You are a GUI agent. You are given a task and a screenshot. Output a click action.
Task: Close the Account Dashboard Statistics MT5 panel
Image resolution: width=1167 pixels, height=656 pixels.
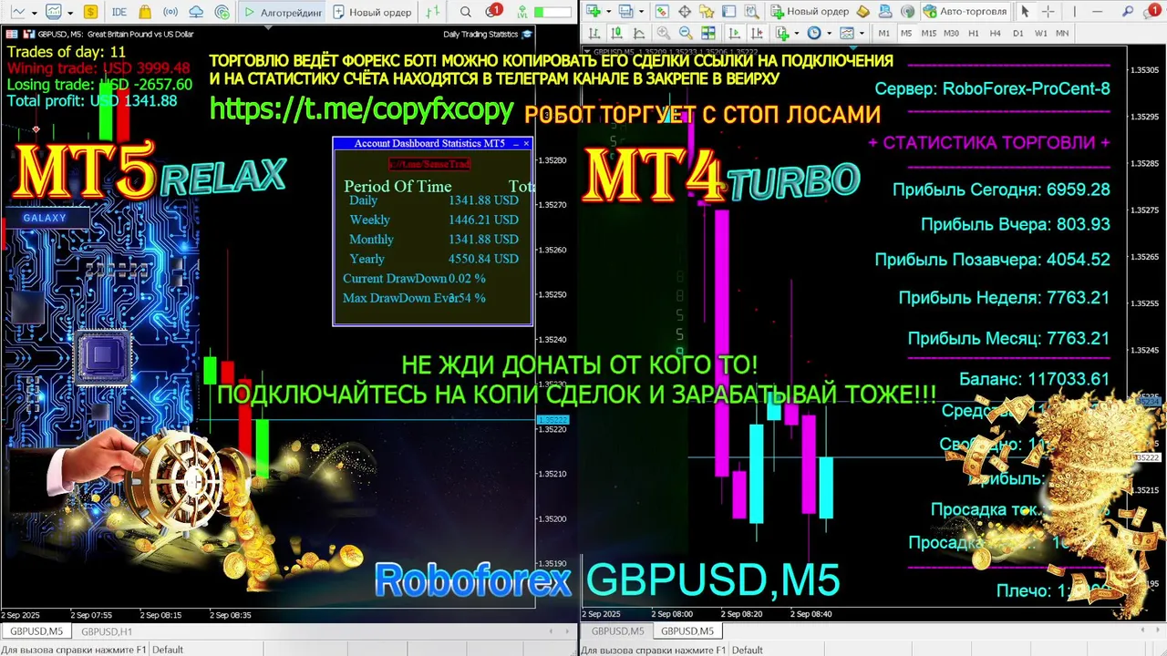tap(526, 144)
